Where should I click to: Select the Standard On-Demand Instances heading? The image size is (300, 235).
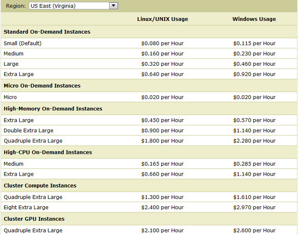47,32
